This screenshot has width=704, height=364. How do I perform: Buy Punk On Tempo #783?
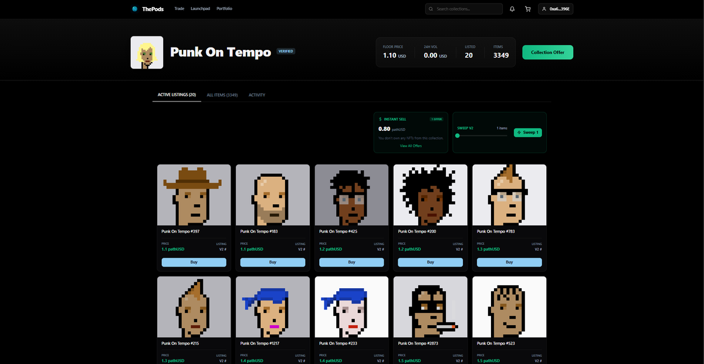[509, 262]
